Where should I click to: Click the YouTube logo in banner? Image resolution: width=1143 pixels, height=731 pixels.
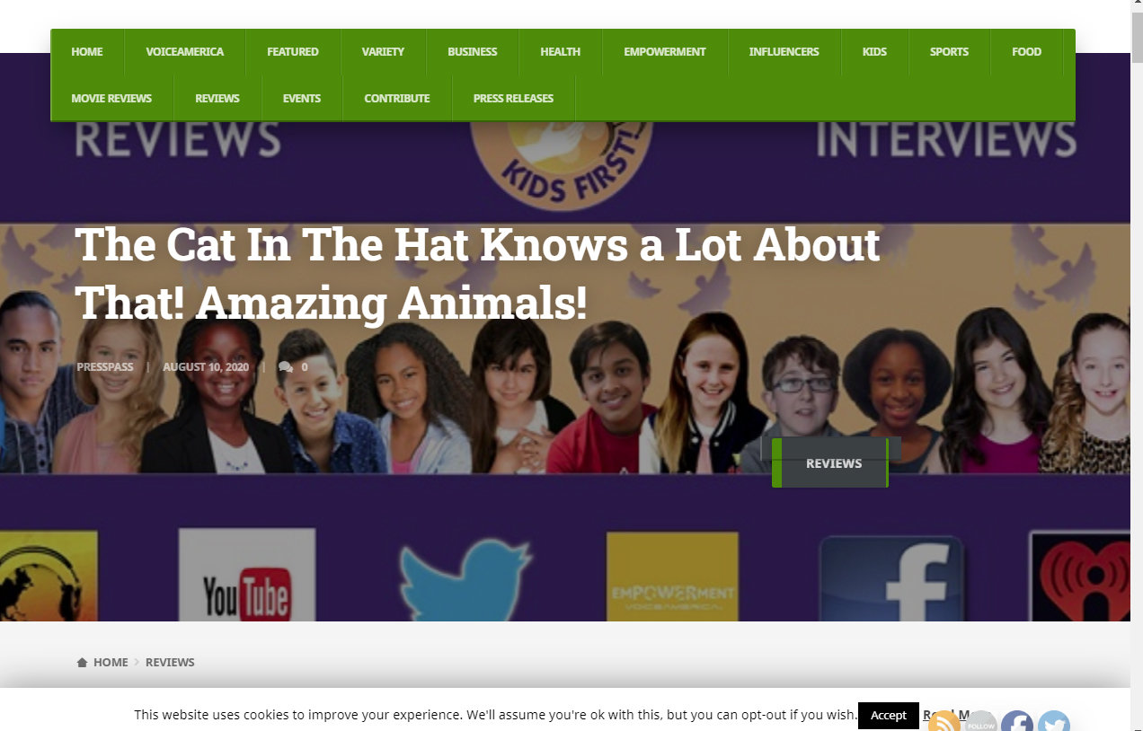tap(246, 575)
